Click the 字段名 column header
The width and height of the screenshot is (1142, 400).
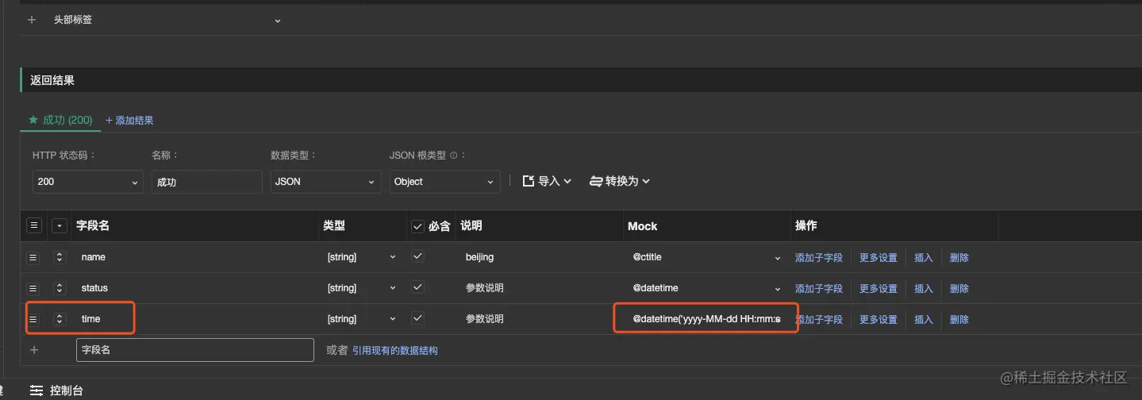(x=93, y=226)
